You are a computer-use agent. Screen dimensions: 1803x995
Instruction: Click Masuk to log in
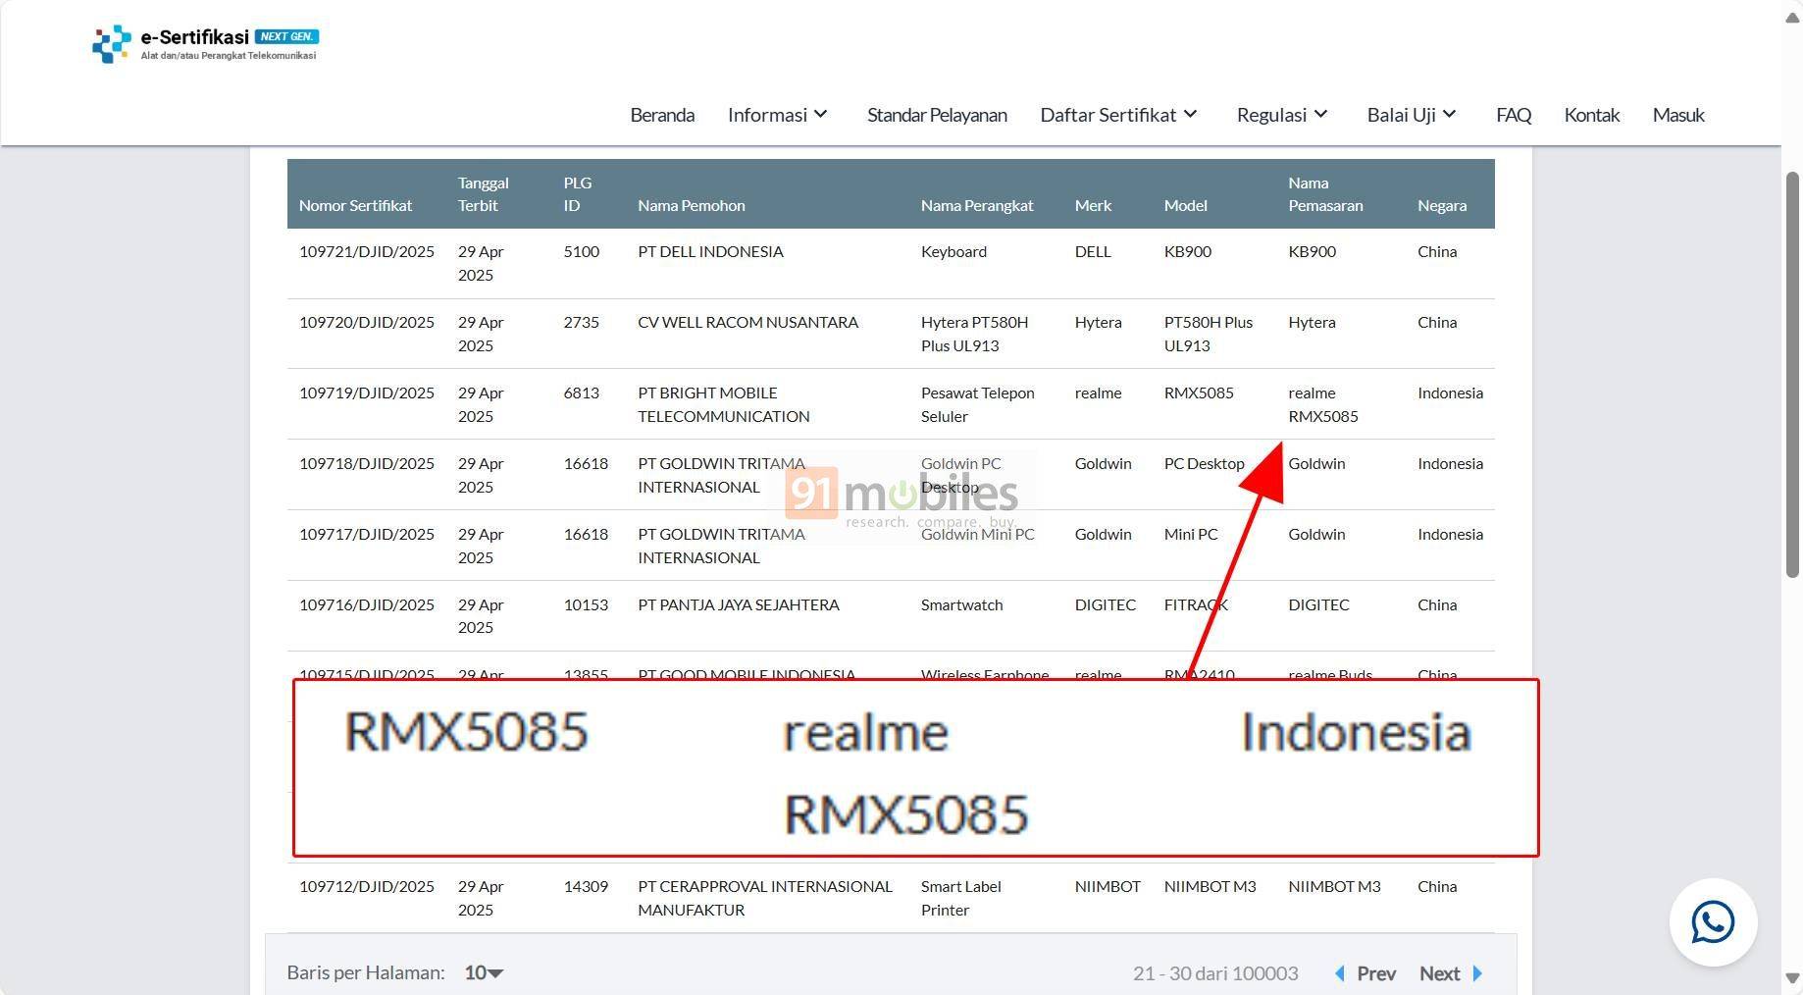1678,115
